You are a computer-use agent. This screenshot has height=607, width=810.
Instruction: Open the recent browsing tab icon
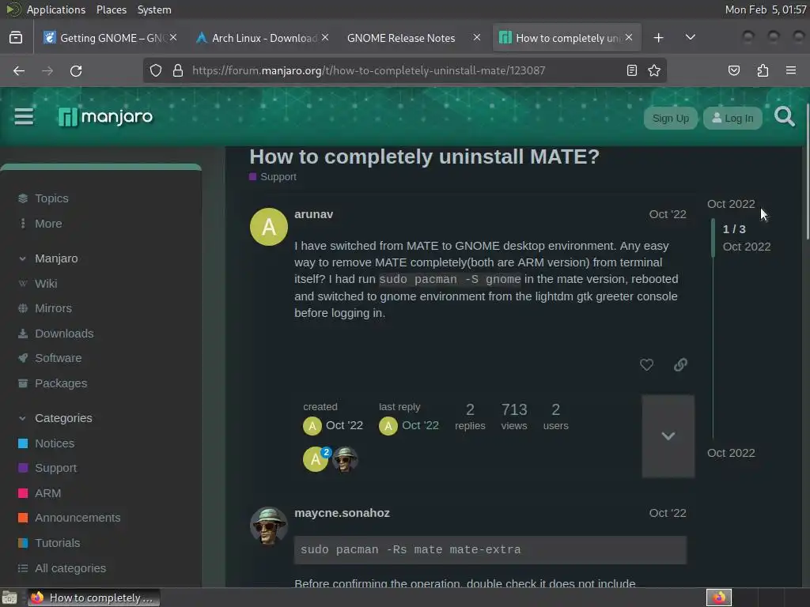click(x=16, y=38)
